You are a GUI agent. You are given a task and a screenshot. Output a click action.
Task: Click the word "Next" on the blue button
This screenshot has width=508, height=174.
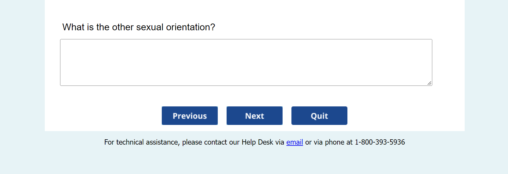[x=255, y=116]
